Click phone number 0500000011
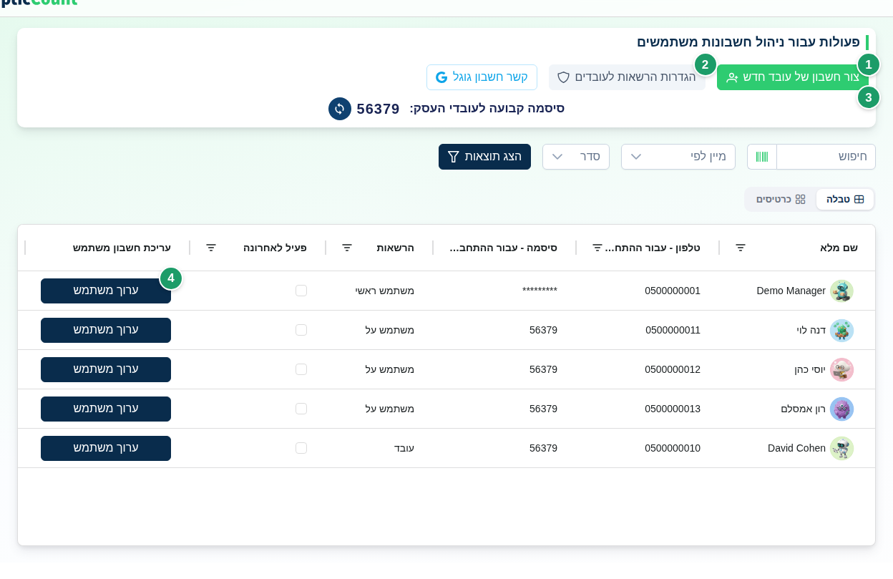893x579 pixels. 673,330
